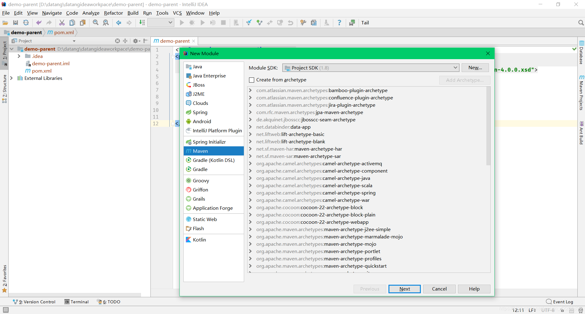Click the VCS Update Project icon
Screen dimensions: 585x314
coord(249,23)
